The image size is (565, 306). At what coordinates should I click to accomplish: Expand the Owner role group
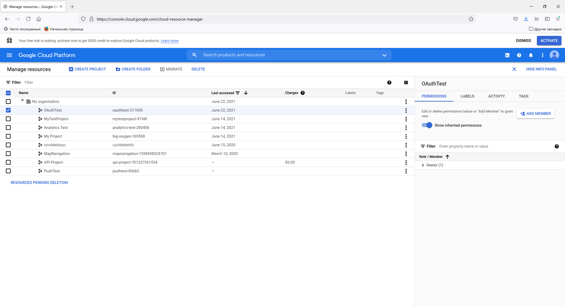(423, 165)
